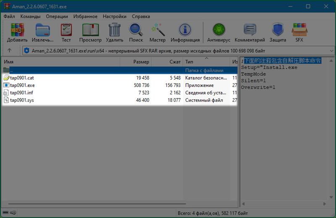
Task: Click the Папка с файлами text
Action: 204,70
